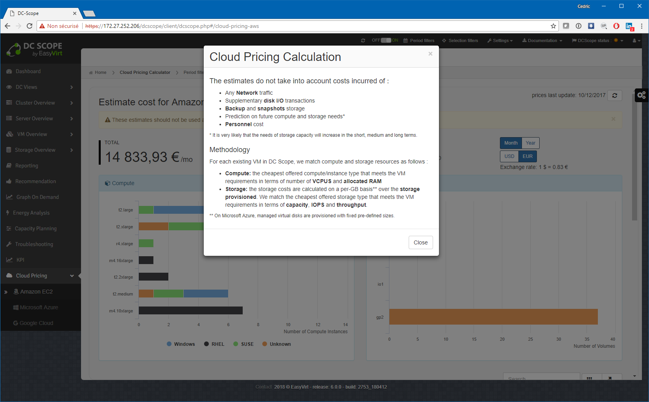Switch cost period to Year
This screenshot has width=649, height=402.
(x=530, y=143)
